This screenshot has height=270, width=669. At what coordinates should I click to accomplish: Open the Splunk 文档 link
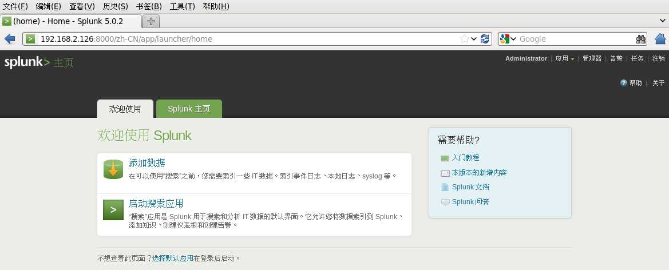[x=470, y=187]
